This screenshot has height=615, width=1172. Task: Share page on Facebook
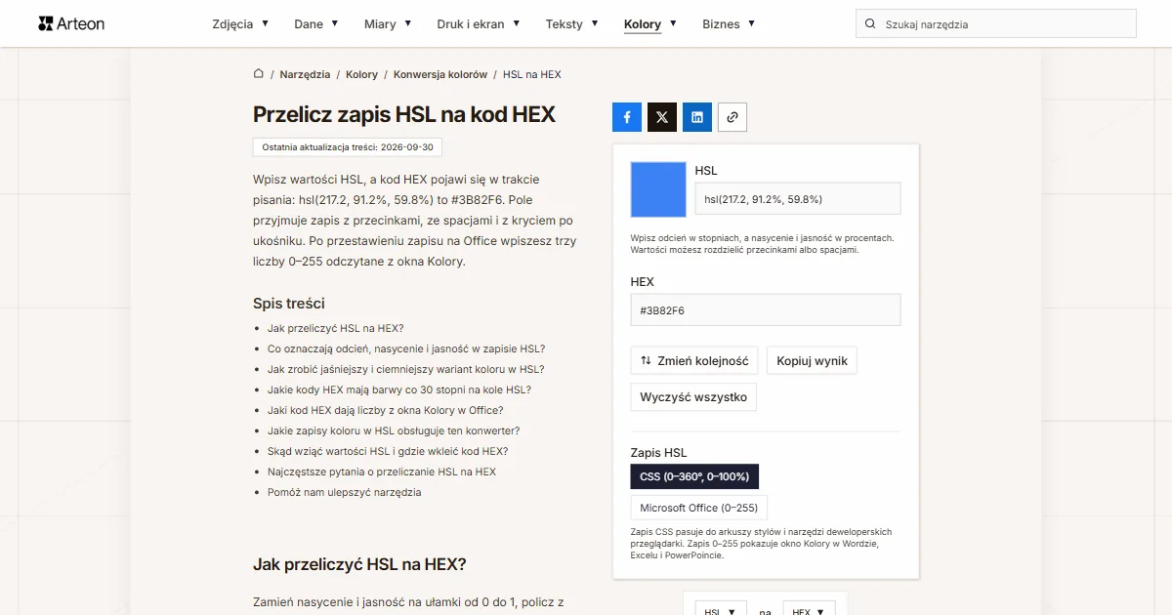click(x=627, y=117)
